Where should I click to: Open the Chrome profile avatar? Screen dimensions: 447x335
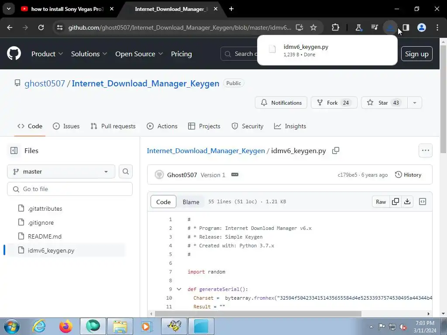[422, 27]
